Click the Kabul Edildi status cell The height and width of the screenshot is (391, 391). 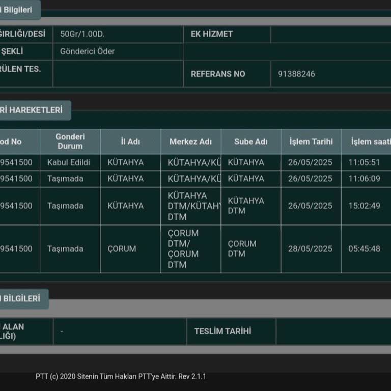click(69, 162)
